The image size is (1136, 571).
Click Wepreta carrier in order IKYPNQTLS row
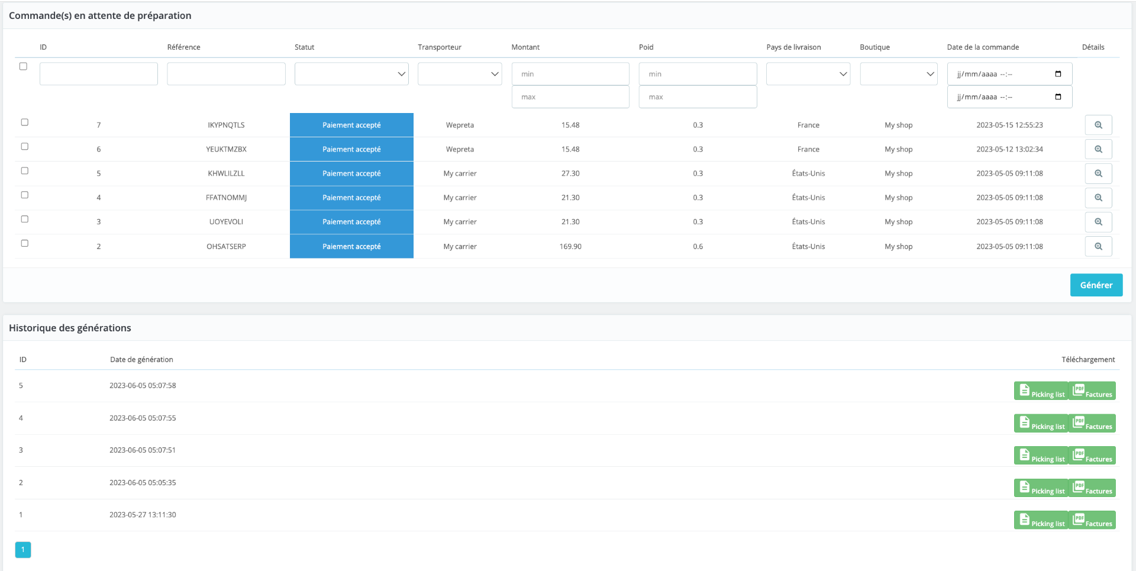tap(460, 125)
